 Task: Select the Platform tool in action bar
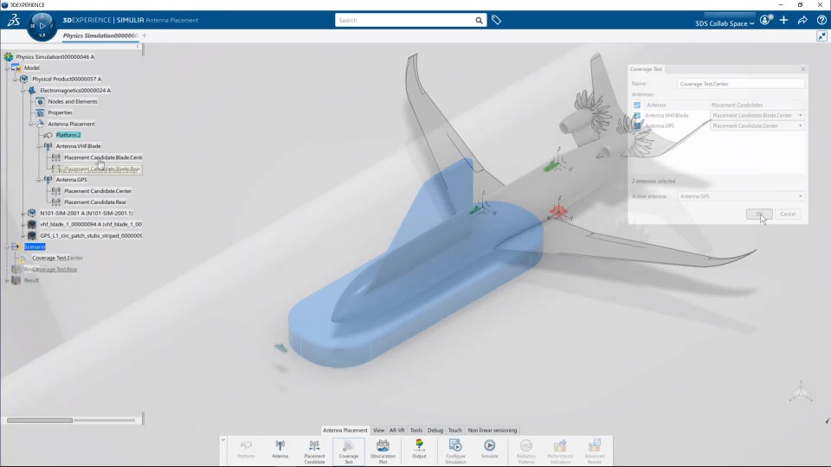(x=246, y=450)
